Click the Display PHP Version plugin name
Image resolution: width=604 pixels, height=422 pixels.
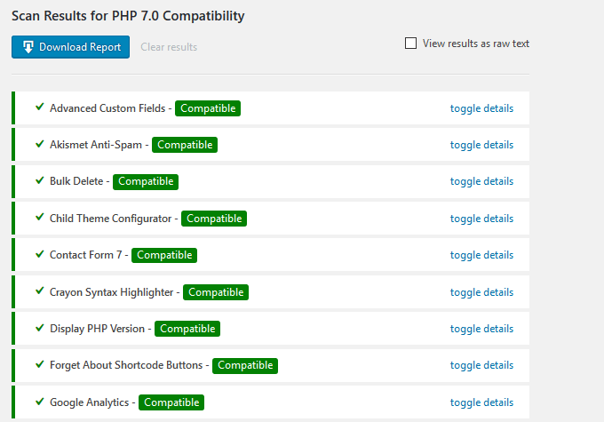point(97,329)
